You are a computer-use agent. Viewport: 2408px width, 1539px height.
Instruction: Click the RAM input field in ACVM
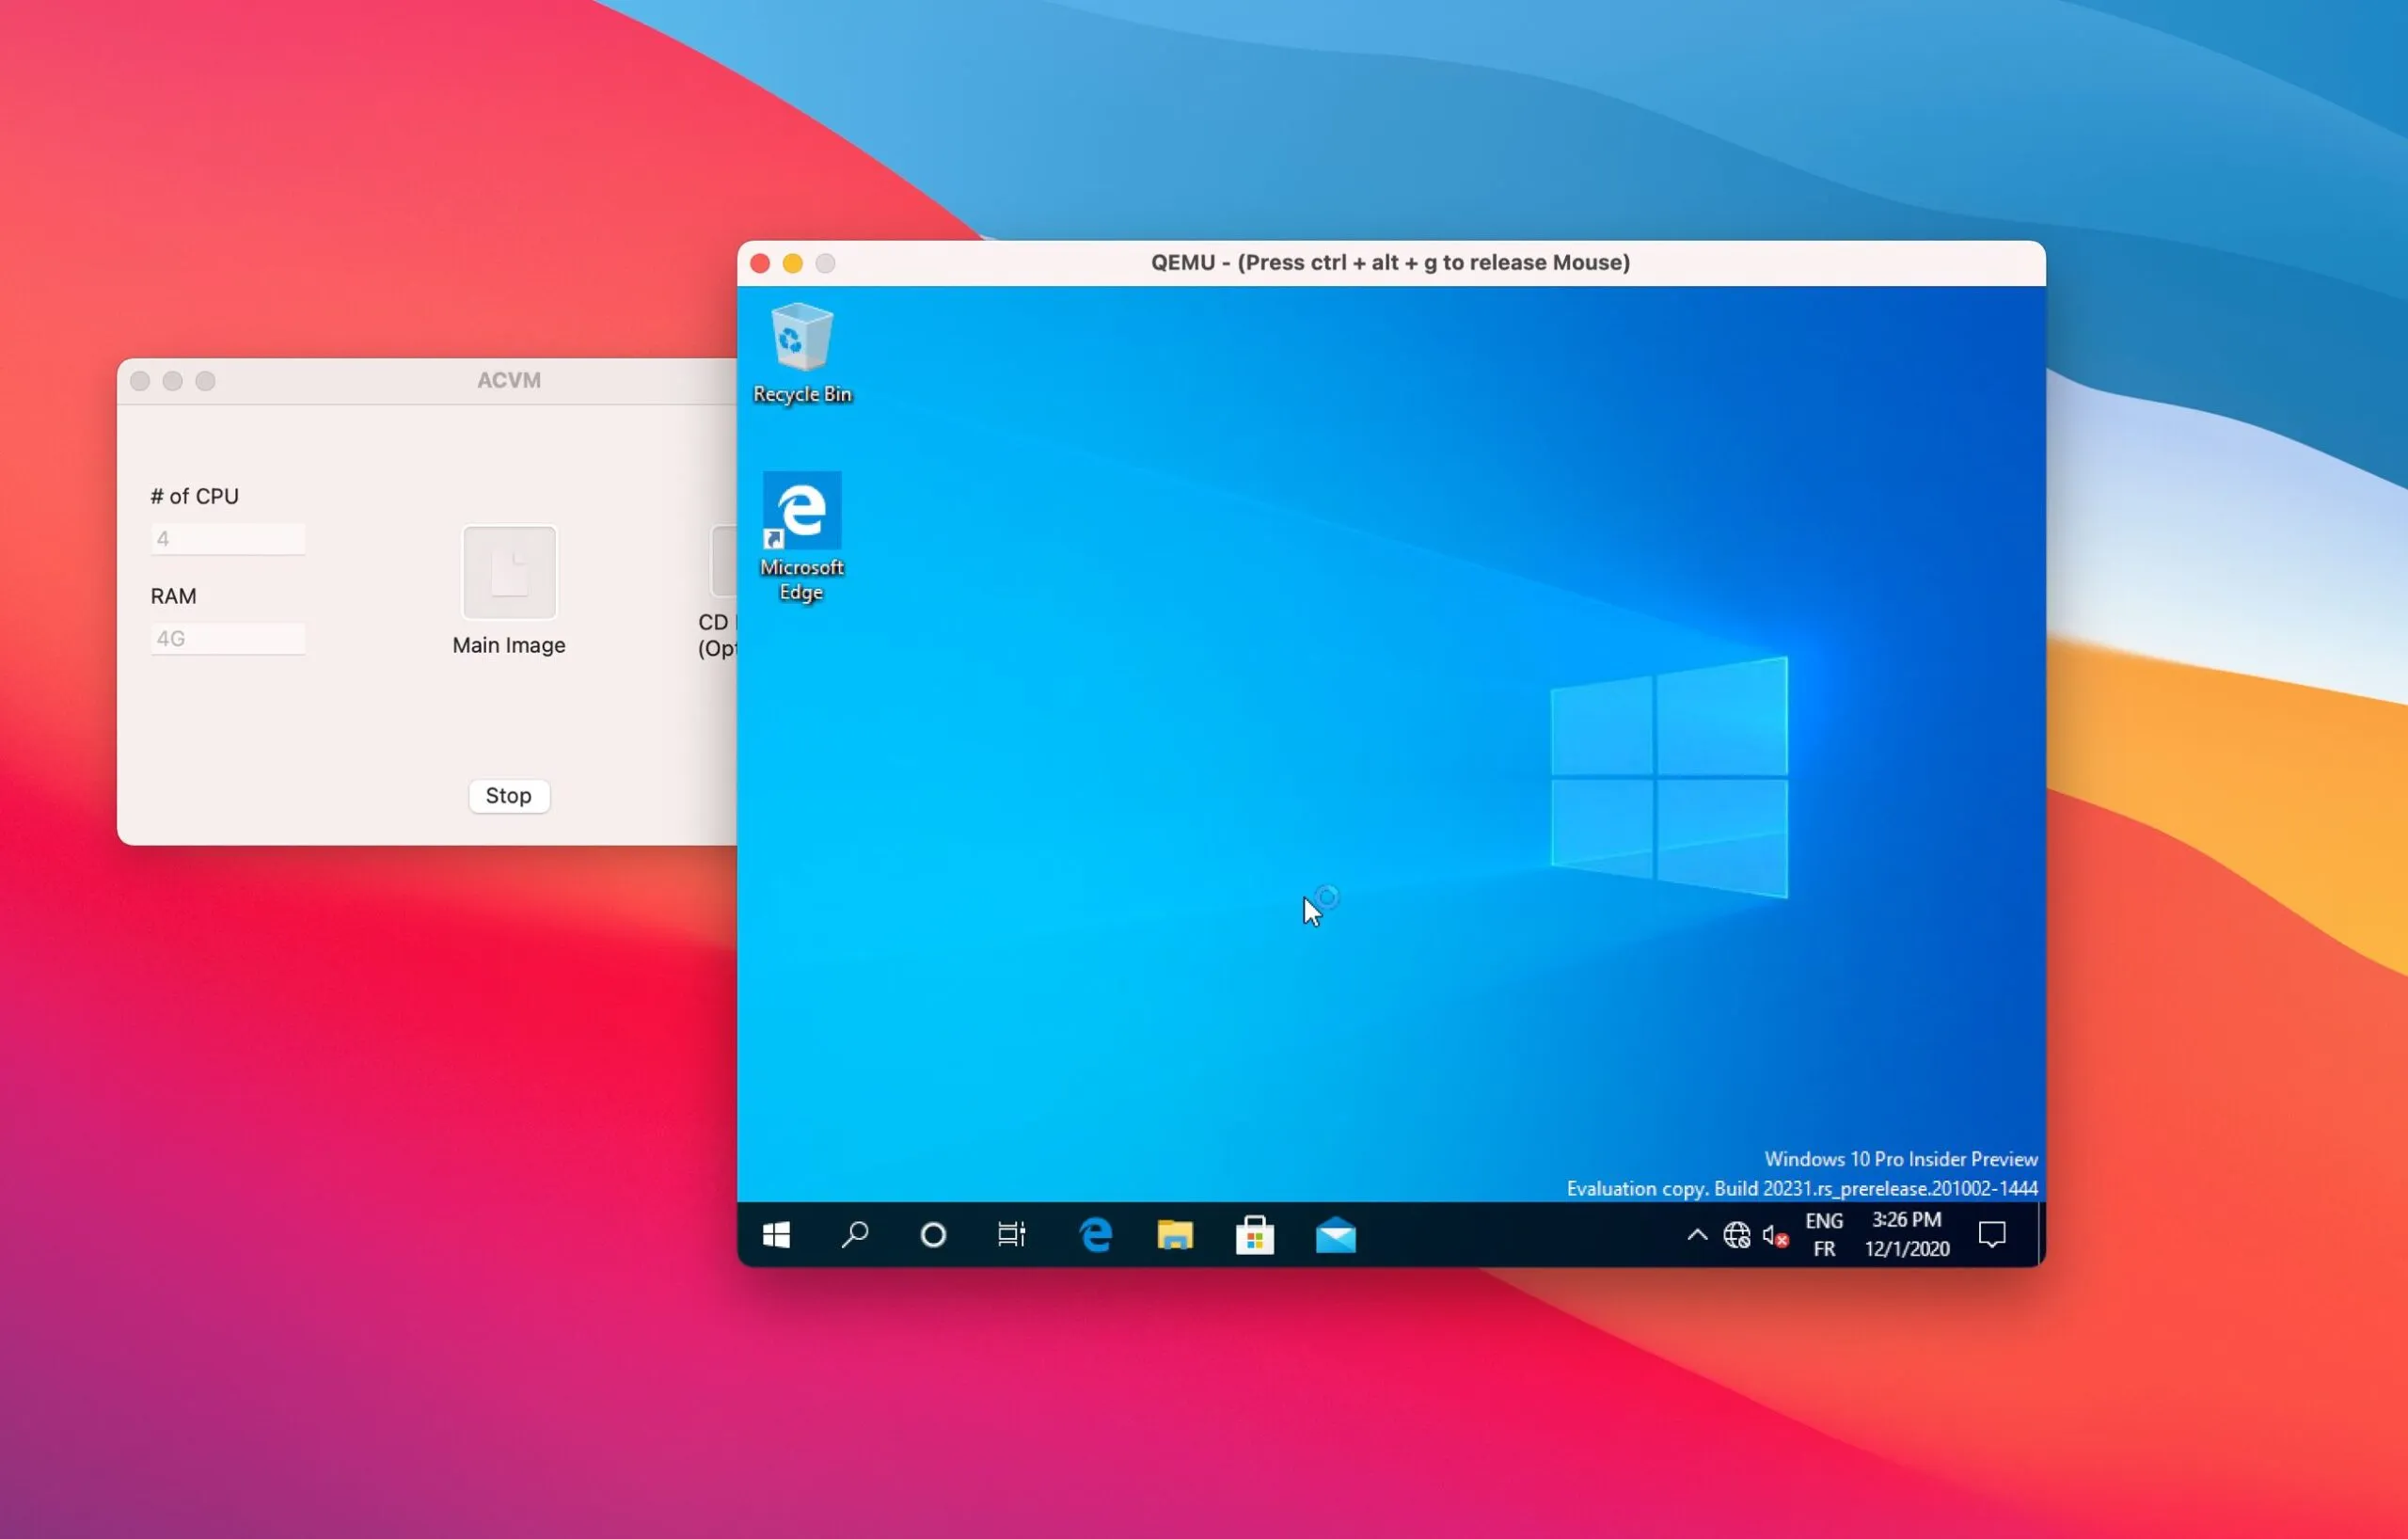coord(228,637)
